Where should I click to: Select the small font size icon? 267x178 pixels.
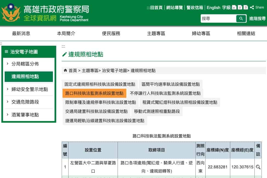coord(234,7)
